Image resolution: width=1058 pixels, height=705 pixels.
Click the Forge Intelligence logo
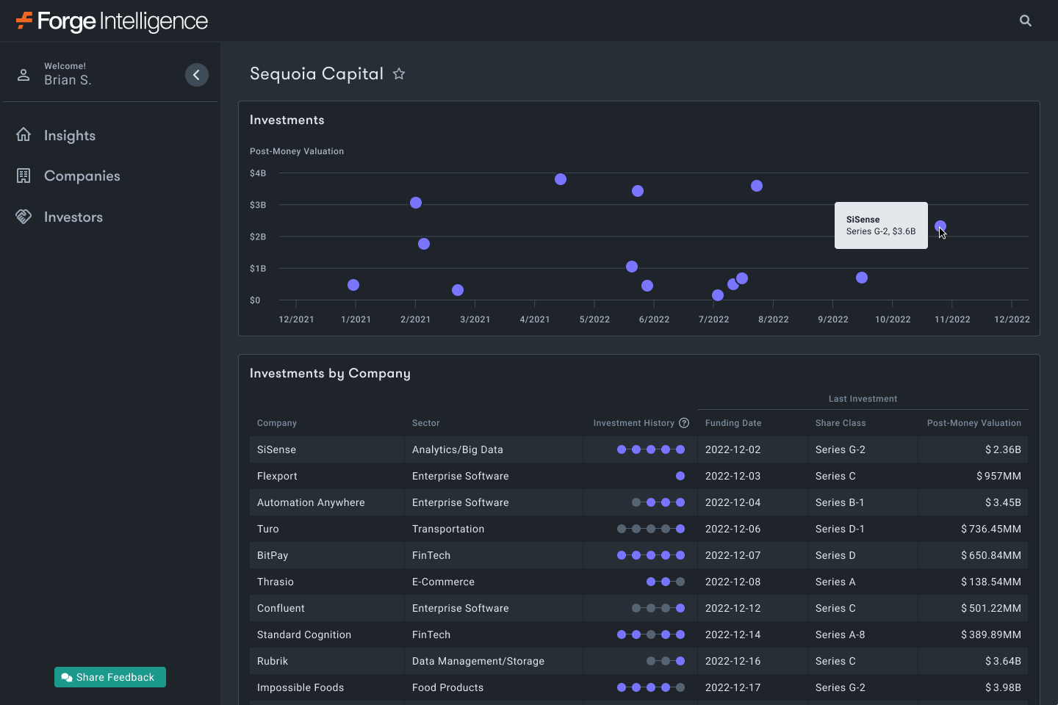tap(110, 21)
